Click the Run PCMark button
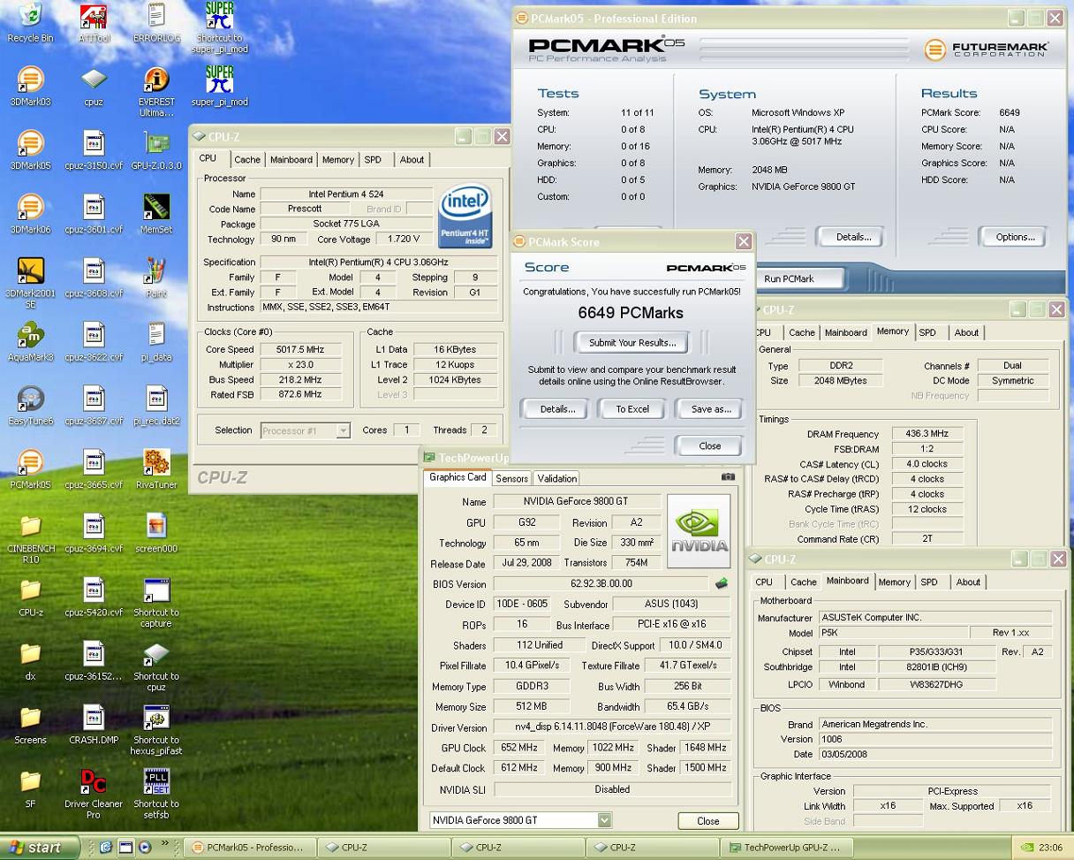This screenshot has height=860, width=1074. pyautogui.click(x=800, y=278)
